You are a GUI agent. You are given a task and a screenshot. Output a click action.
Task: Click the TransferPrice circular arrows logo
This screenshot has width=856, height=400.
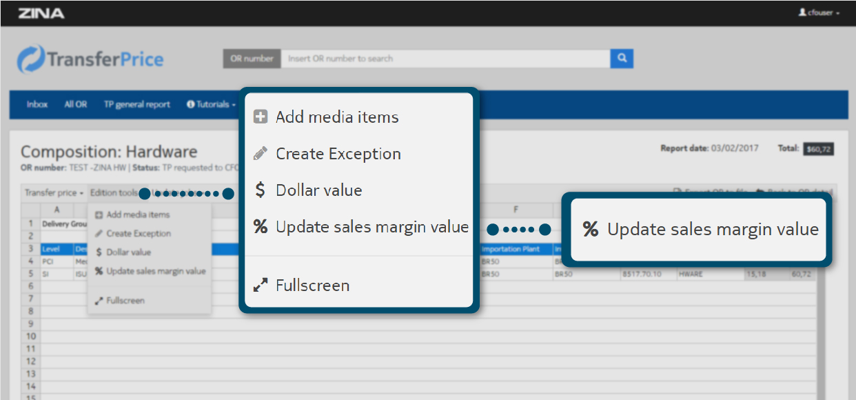(30, 59)
